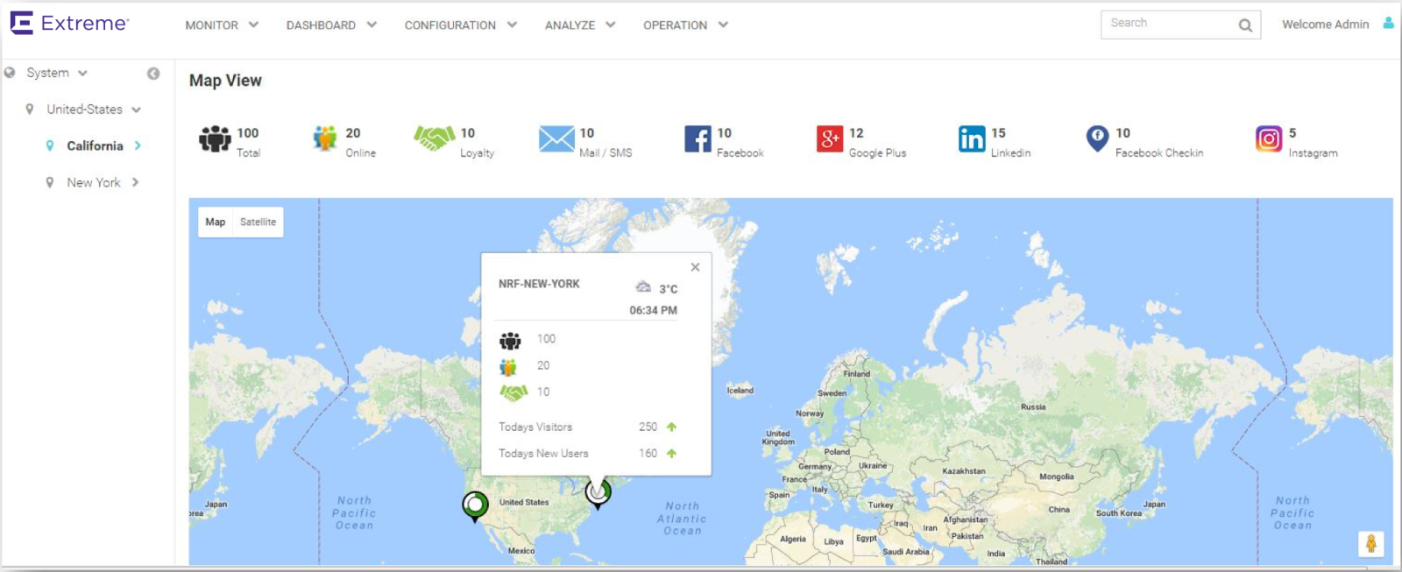Screen dimensions: 1402x572
Task: Open the CONFIGURATION menu
Action: [x=461, y=25]
